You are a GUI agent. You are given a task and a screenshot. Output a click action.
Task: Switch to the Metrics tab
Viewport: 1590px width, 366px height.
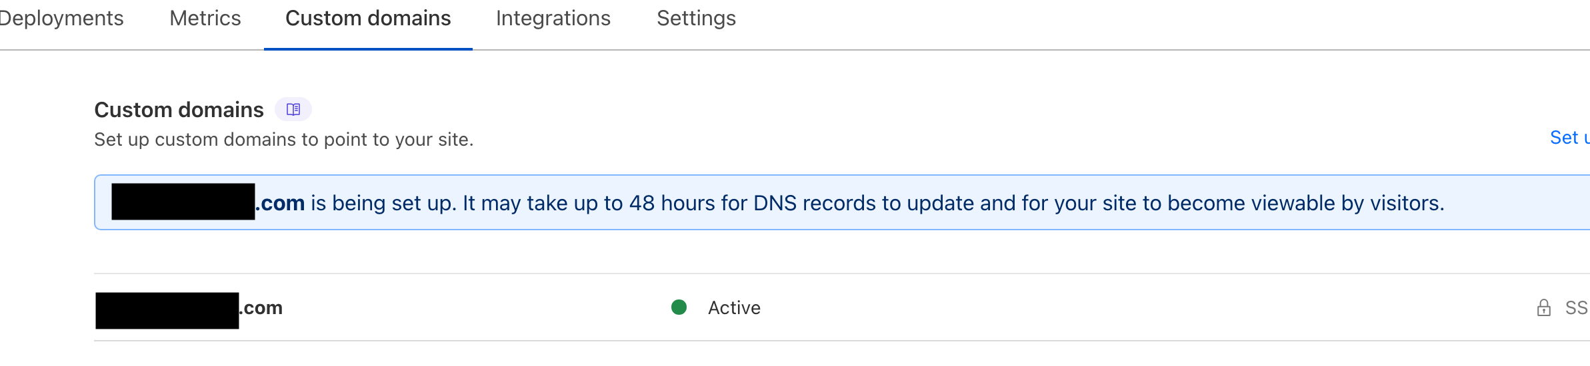click(205, 19)
